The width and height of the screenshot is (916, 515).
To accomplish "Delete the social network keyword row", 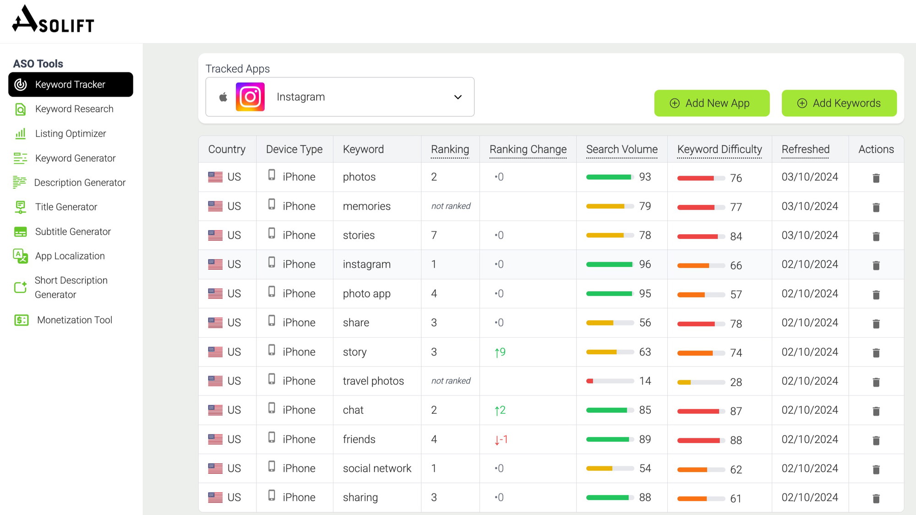I will coord(876,469).
